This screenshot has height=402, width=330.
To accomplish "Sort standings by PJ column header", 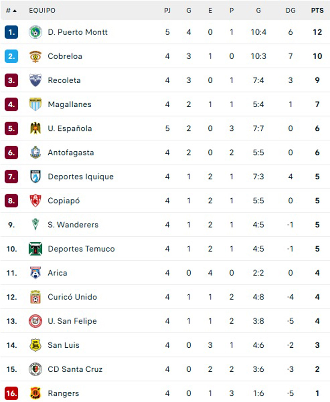I will click(167, 10).
